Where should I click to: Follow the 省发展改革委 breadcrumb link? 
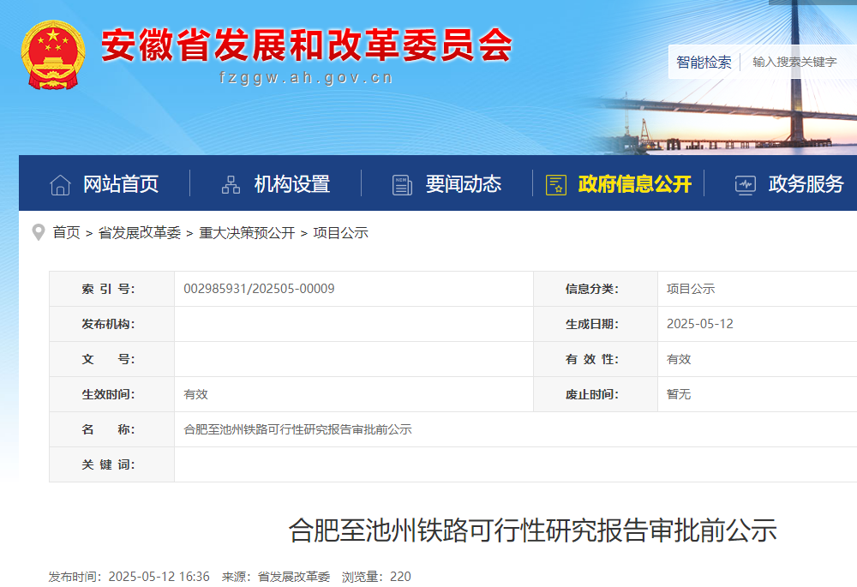tap(140, 233)
